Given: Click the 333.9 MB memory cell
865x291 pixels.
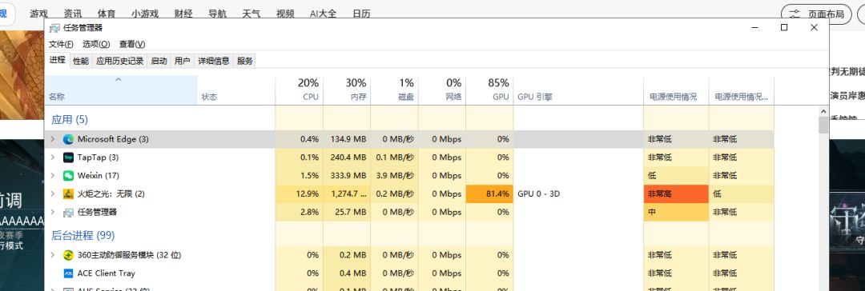Looking at the screenshot, I should point(347,176).
